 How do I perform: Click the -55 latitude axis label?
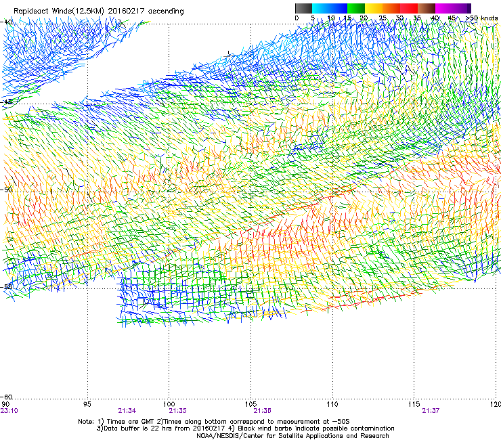[x=7, y=286]
